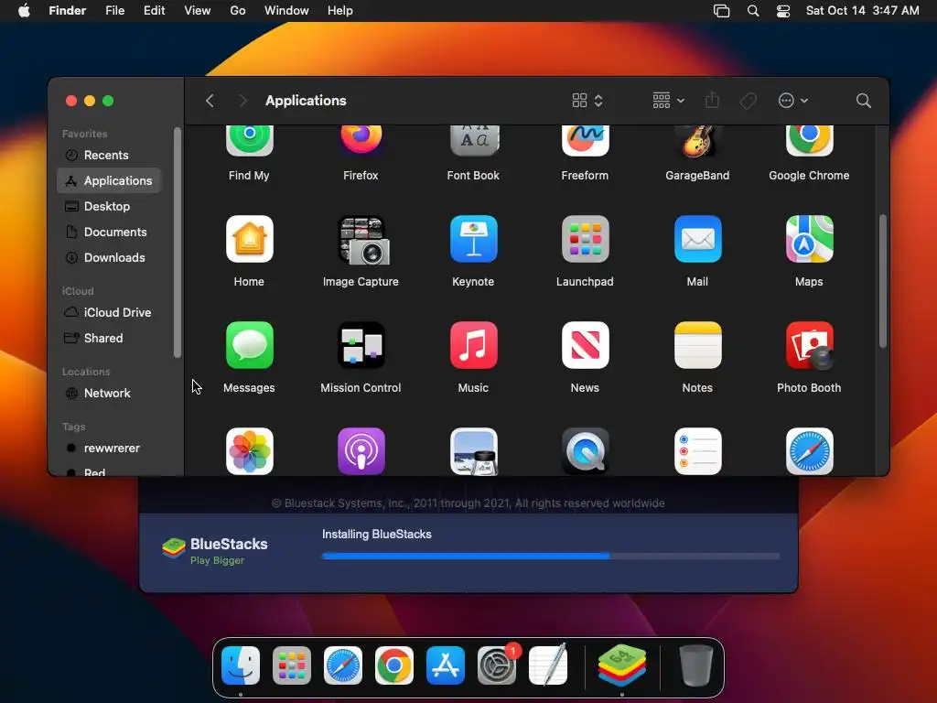937x703 pixels.
Task: Open the Finder menu
Action: tap(68, 11)
